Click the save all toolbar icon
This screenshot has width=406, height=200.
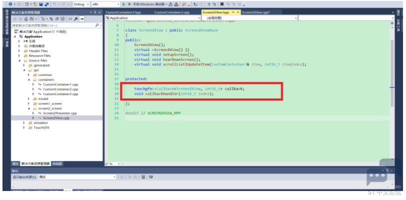tap(46, 4)
